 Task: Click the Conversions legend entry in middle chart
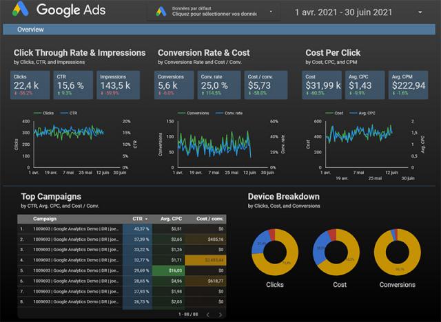194,113
